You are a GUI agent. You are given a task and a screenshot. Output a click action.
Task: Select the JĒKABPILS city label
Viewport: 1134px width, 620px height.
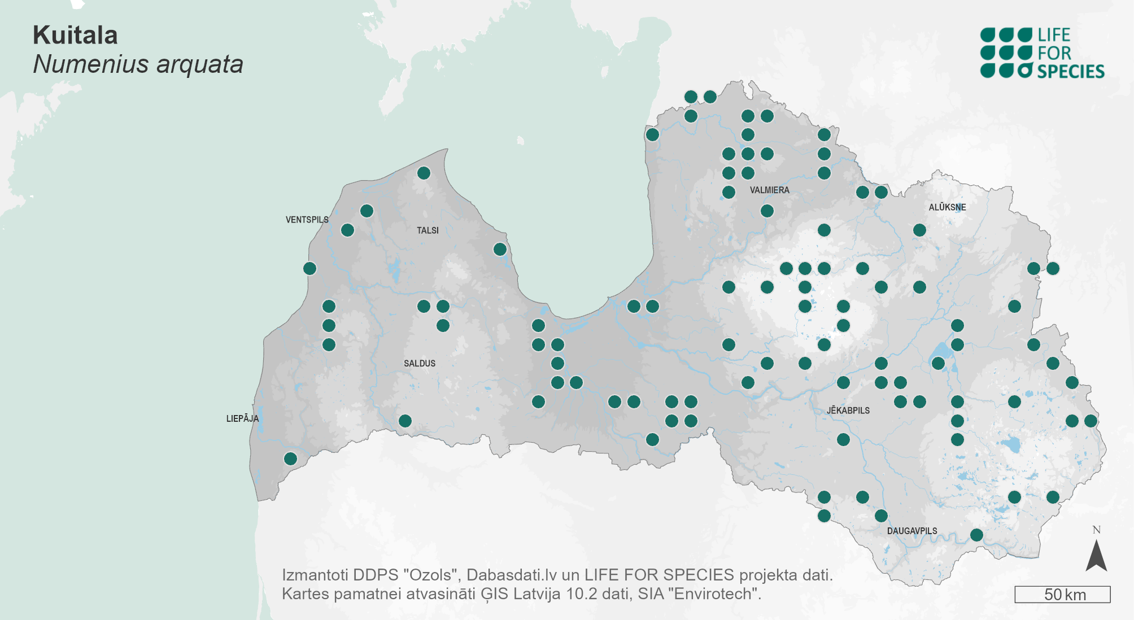coord(848,411)
